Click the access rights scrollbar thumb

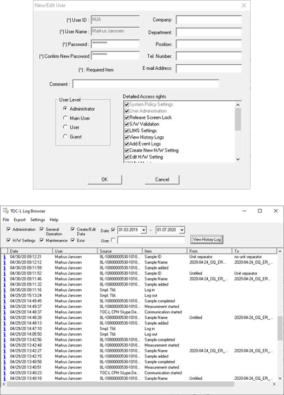(238, 119)
